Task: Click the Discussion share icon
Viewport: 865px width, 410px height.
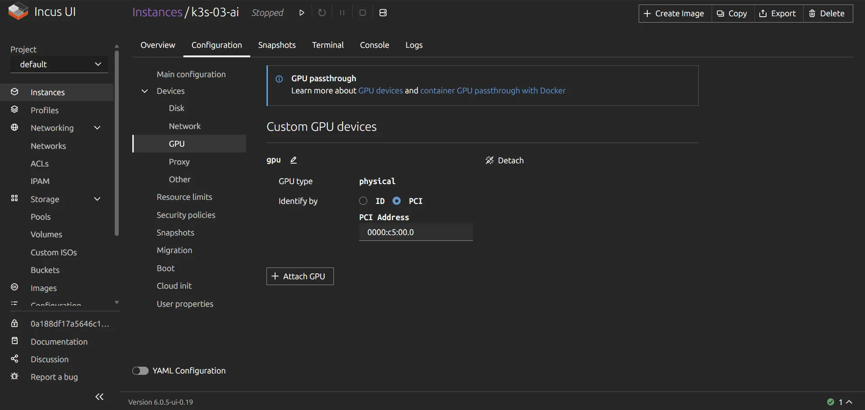Action: [x=14, y=359]
